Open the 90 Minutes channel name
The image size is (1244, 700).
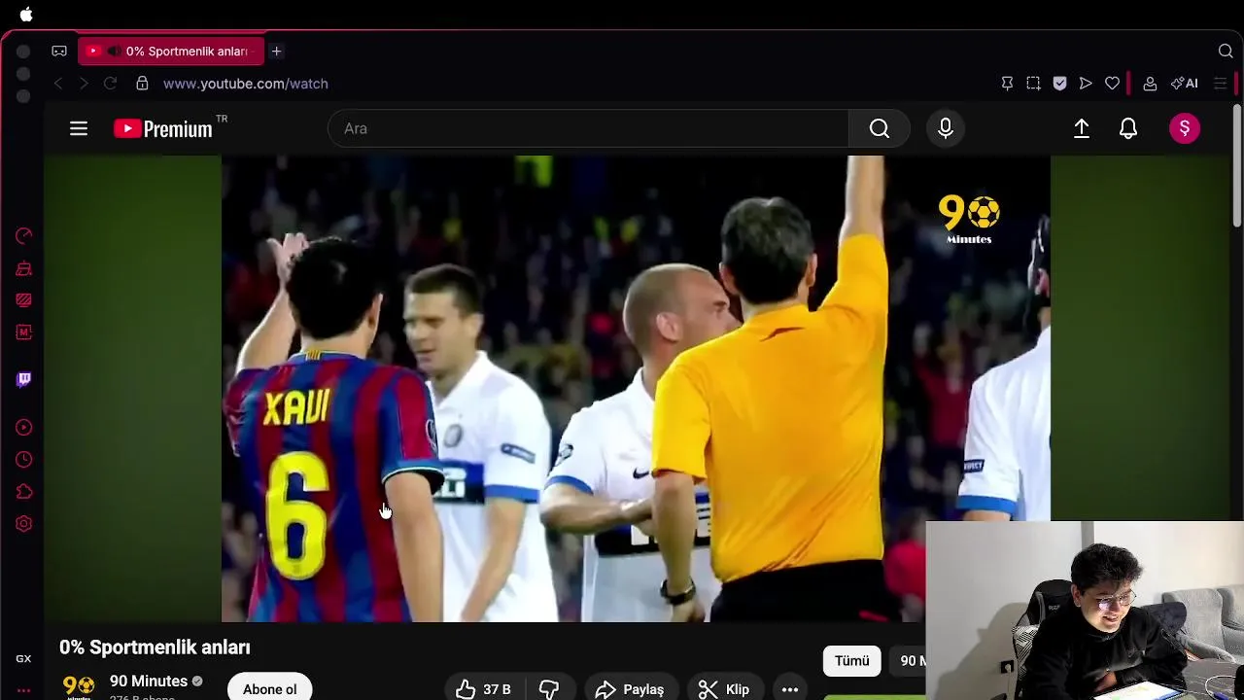(x=149, y=682)
